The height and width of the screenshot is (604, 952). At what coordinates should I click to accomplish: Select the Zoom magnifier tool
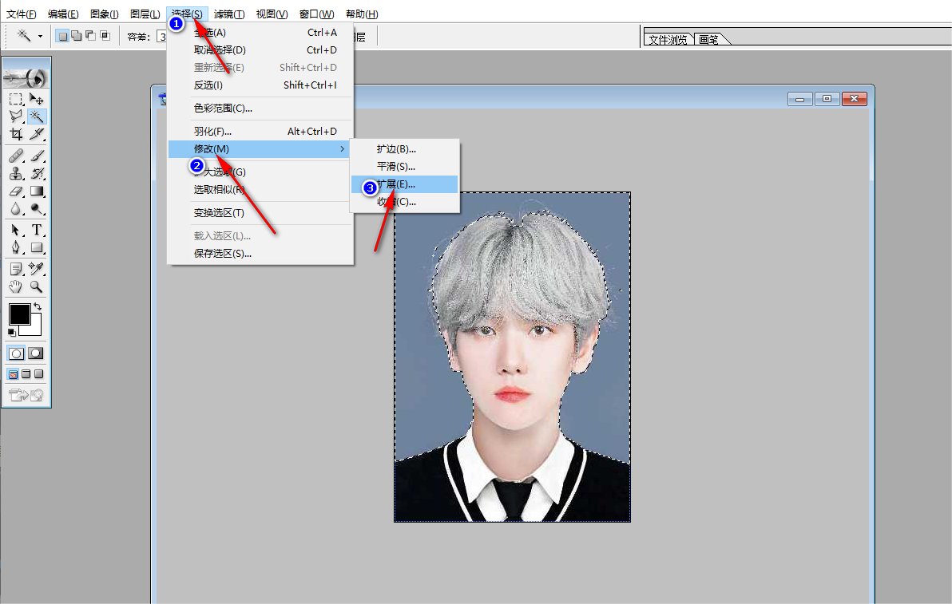click(x=37, y=286)
